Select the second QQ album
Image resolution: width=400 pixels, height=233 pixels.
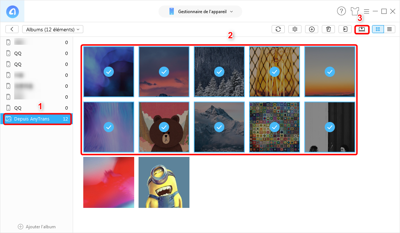[36, 64]
